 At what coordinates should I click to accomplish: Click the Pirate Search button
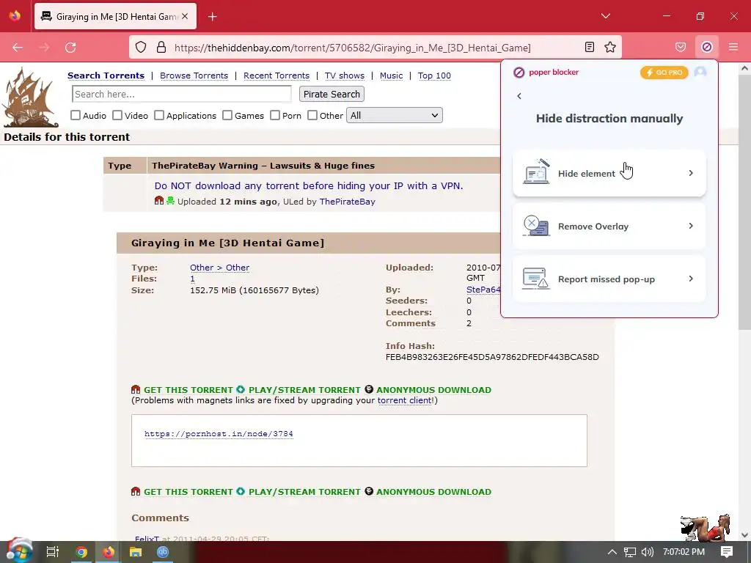[331, 94]
